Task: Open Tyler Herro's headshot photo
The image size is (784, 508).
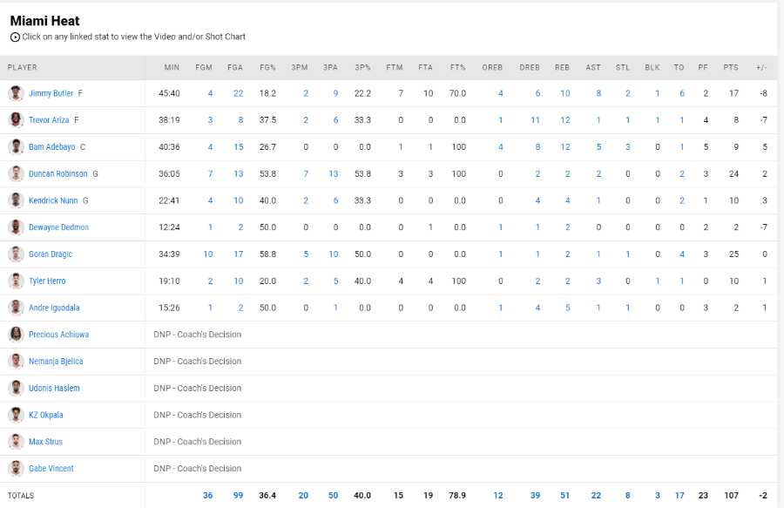Action: [x=16, y=281]
